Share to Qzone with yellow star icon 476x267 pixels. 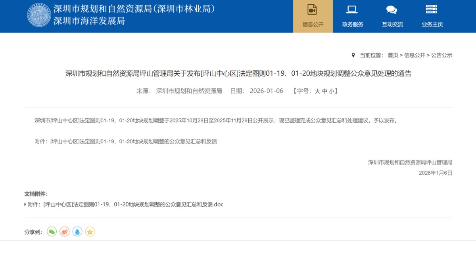tap(90, 232)
